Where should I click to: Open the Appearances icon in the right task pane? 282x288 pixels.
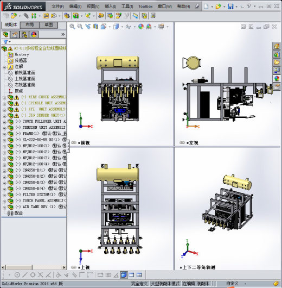pos(277,78)
